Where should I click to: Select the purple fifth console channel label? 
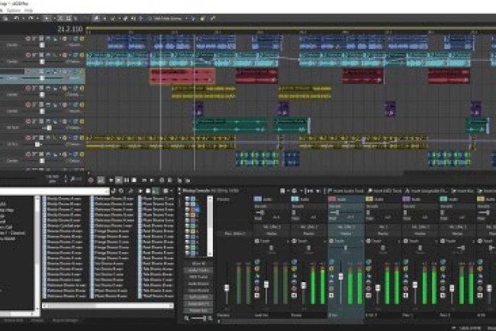(x=407, y=199)
